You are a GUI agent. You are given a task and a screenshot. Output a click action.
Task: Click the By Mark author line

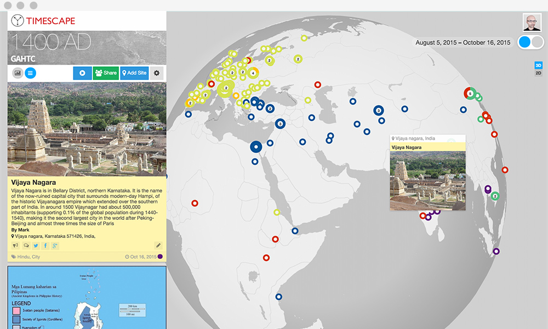[20, 230]
